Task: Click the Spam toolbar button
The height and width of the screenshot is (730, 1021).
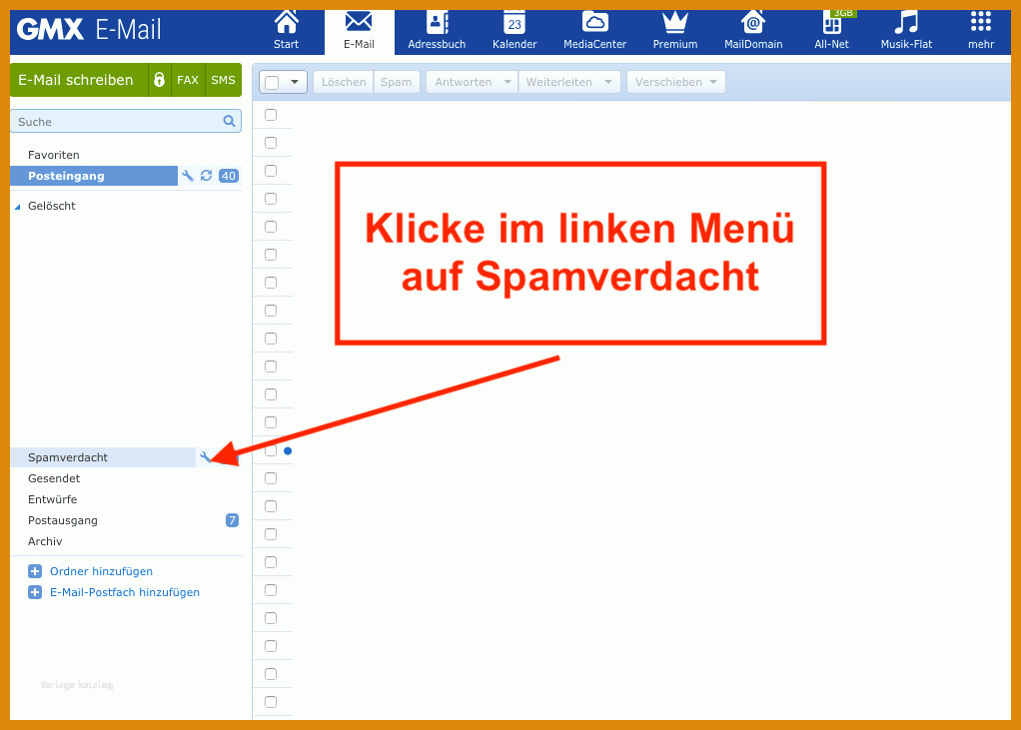Action: [396, 82]
